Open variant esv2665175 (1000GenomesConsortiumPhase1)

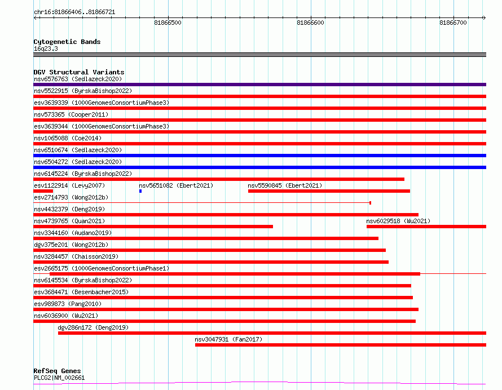[x=101, y=268]
